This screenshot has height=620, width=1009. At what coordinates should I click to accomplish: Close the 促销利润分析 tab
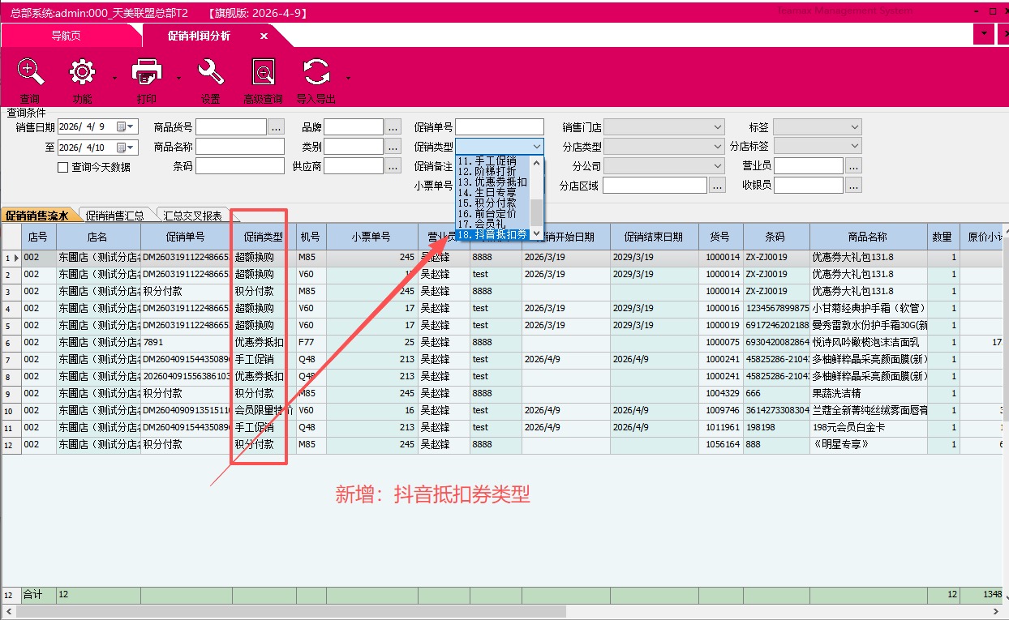264,36
